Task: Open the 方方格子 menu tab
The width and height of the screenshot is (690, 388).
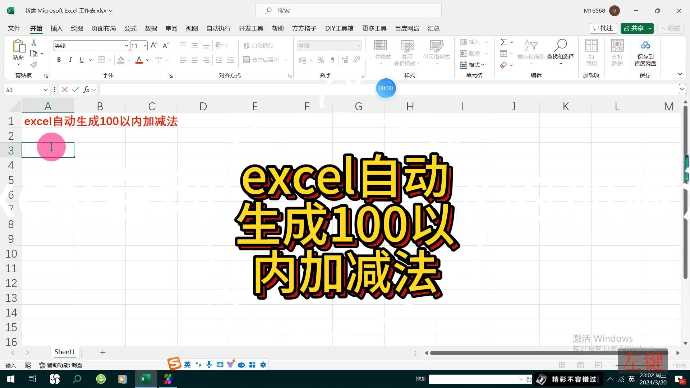Action: coord(304,28)
